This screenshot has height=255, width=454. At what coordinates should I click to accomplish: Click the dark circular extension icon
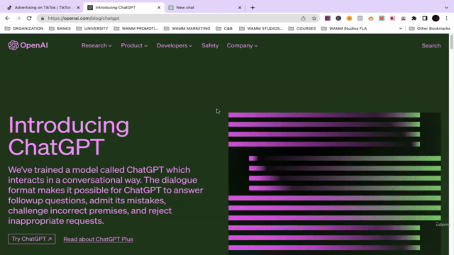(x=338, y=18)
